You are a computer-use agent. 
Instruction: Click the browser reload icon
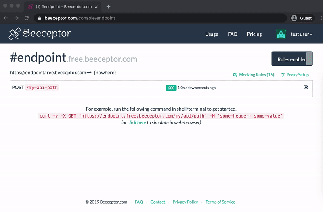tap(27, 18)
